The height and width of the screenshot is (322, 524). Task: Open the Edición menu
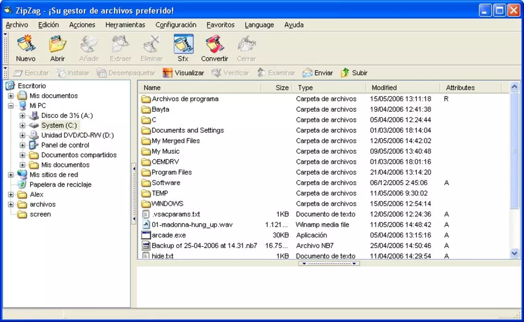49,25
